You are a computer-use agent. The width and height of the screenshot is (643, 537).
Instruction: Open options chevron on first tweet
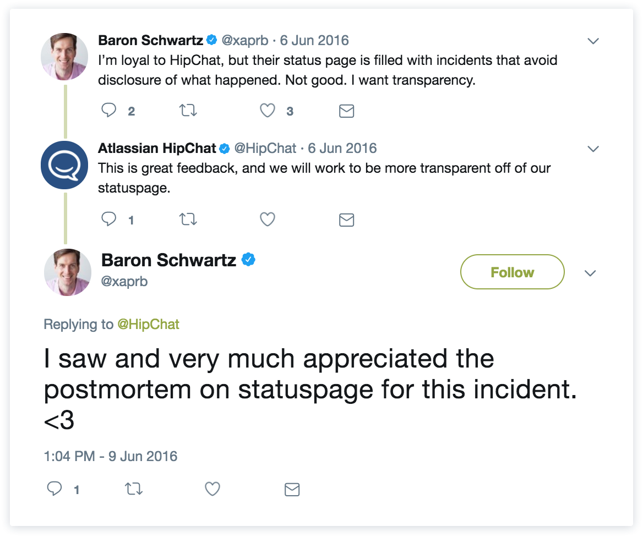pos(593,41)
